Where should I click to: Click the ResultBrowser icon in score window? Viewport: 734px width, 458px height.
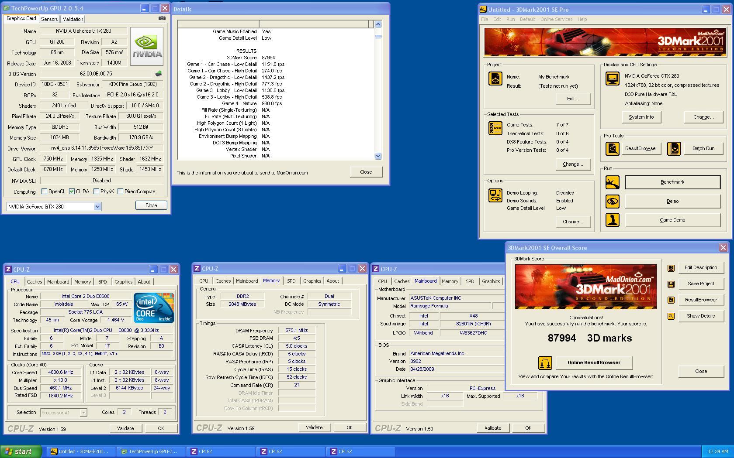pos(671,300)
